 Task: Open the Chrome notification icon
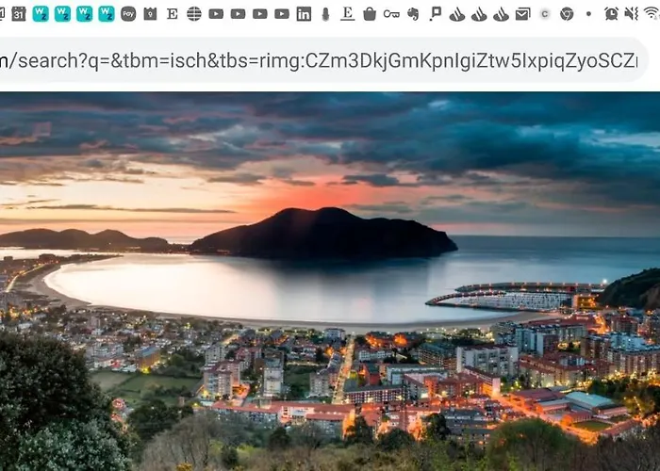pyautogui.click(x=567, y=14)
